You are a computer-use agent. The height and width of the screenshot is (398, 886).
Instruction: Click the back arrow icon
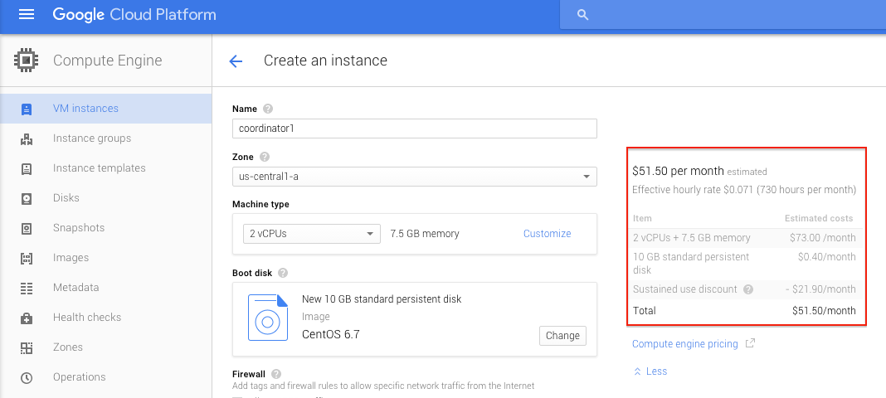pos(236,61)
